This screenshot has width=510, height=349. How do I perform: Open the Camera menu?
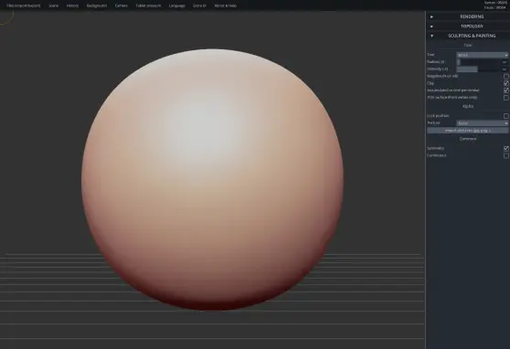click(x=121, y=5)
